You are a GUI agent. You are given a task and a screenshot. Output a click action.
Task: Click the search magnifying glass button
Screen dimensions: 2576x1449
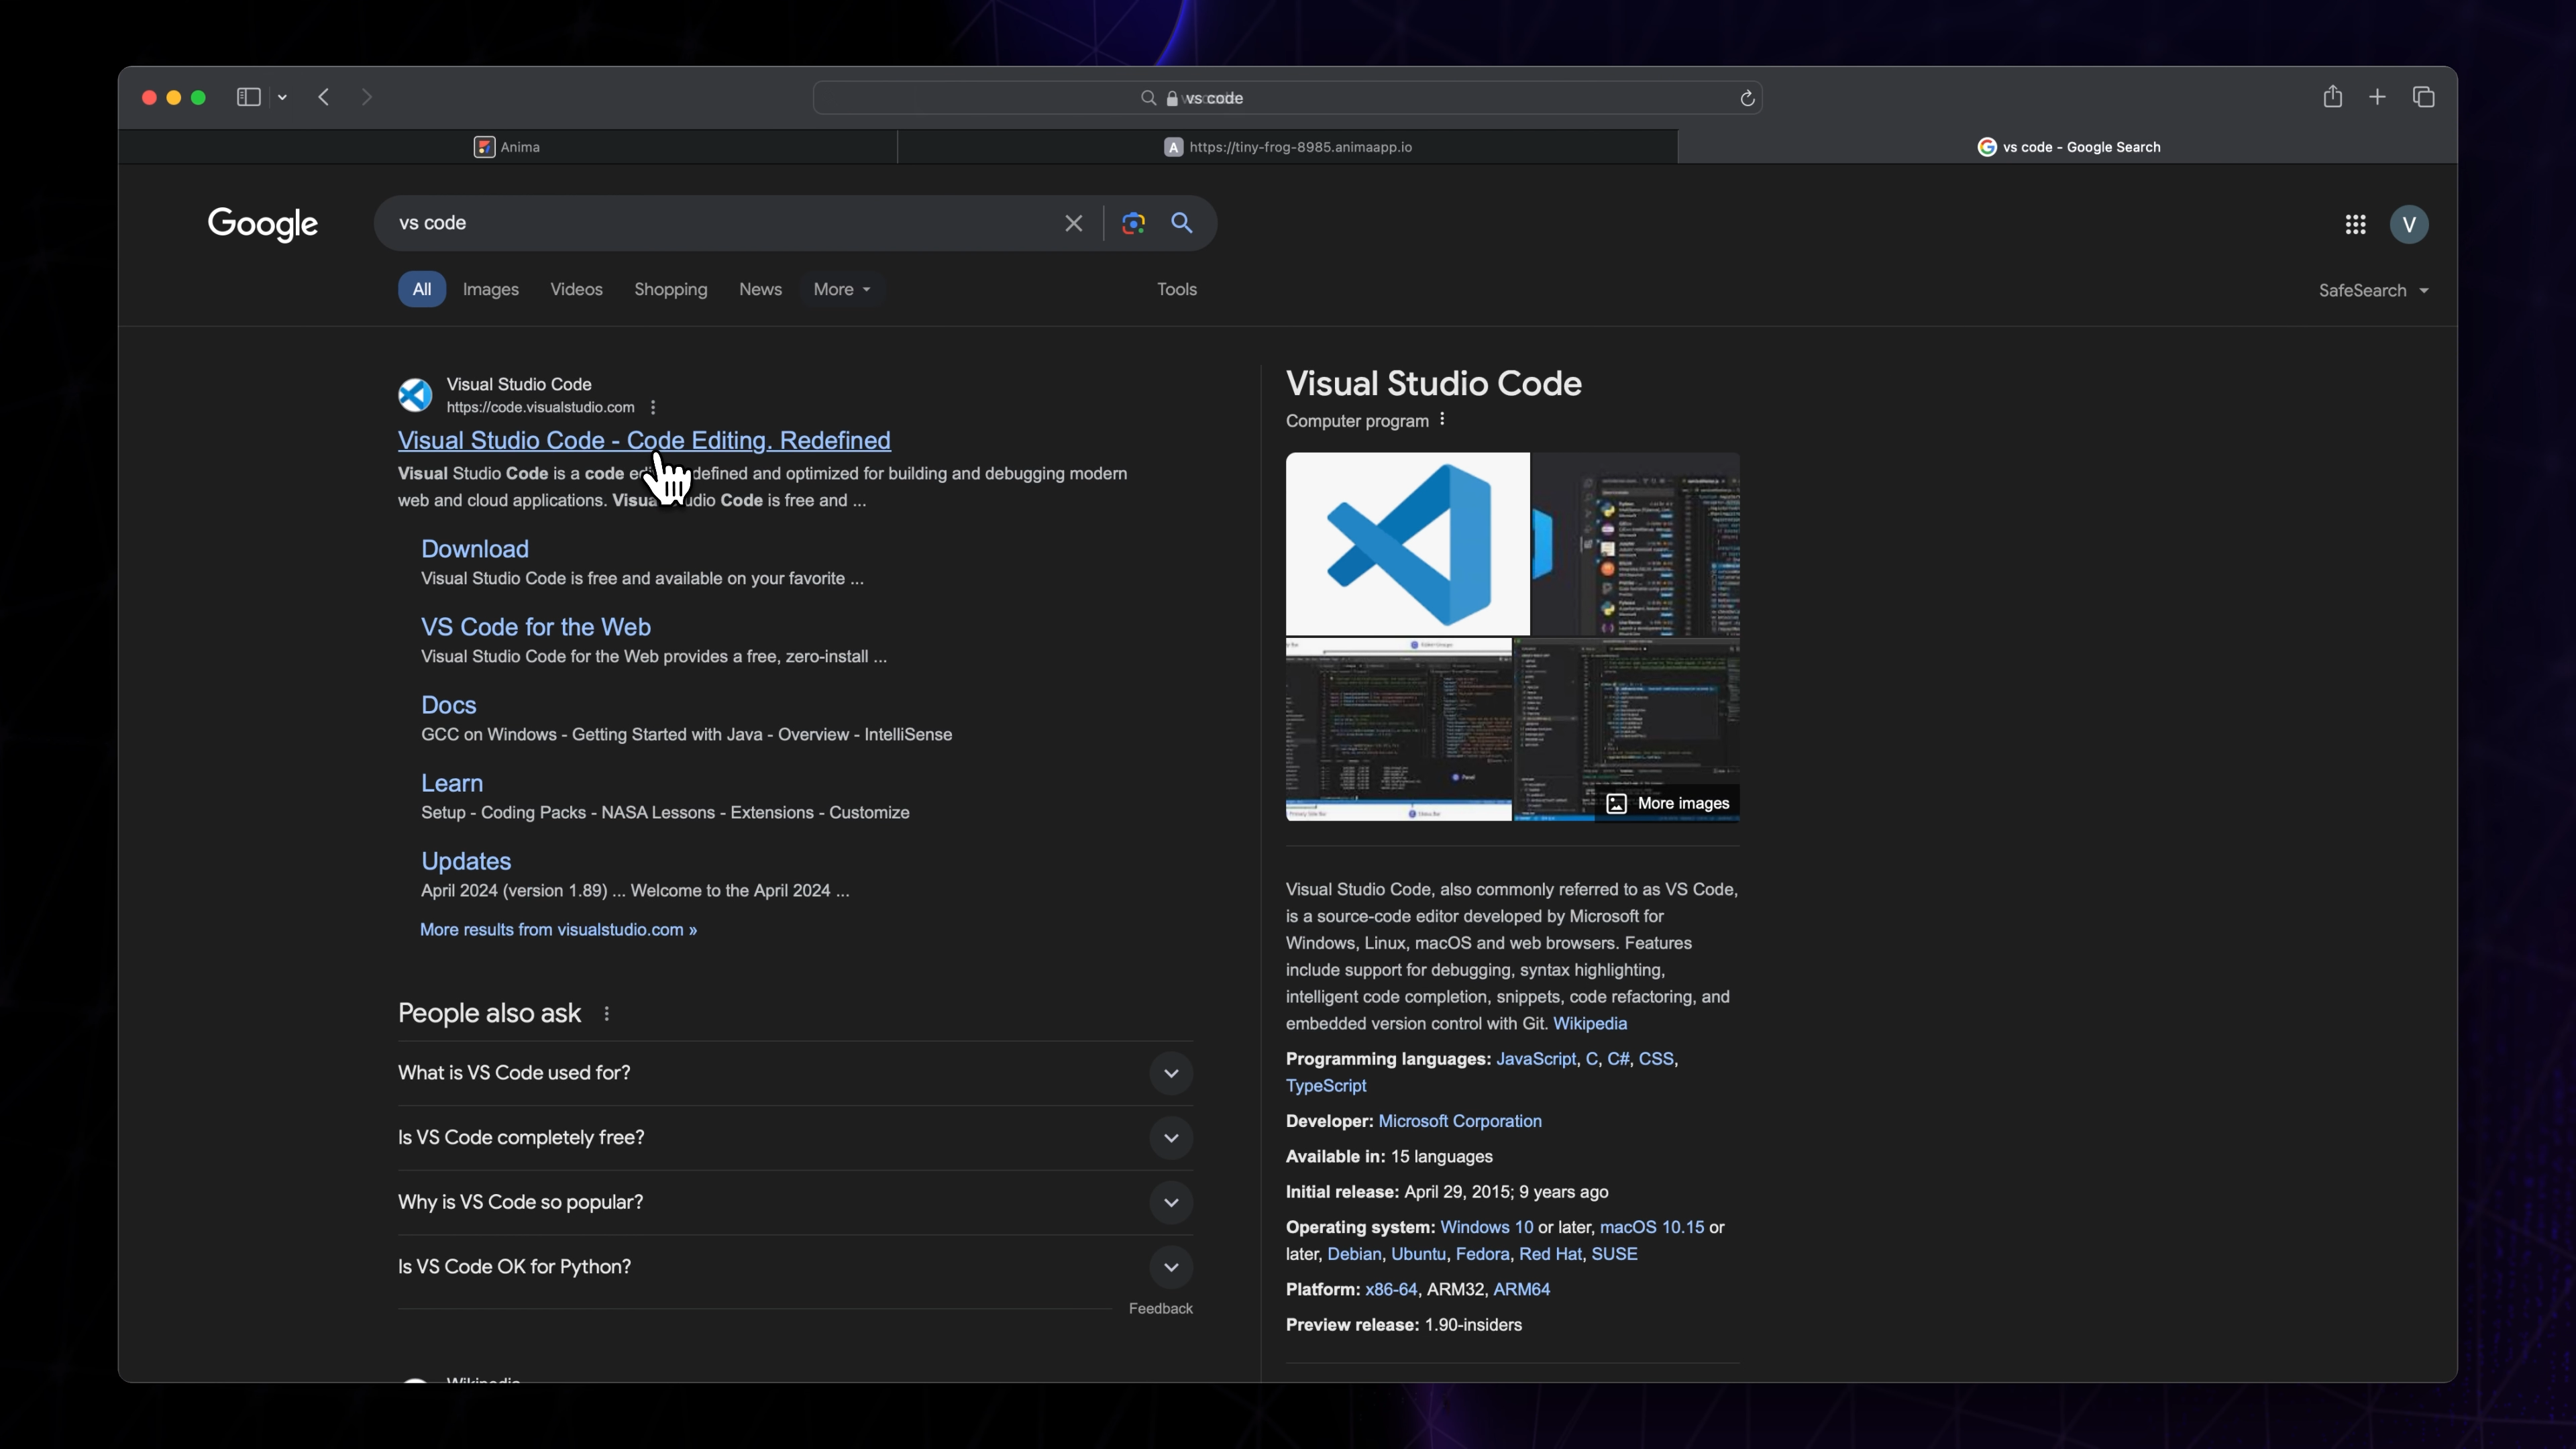tap(1182, 223)
